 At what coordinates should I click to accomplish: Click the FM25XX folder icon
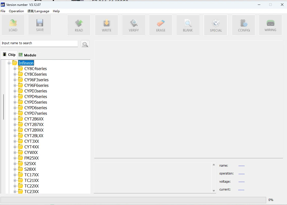click(x=21, y=158)
